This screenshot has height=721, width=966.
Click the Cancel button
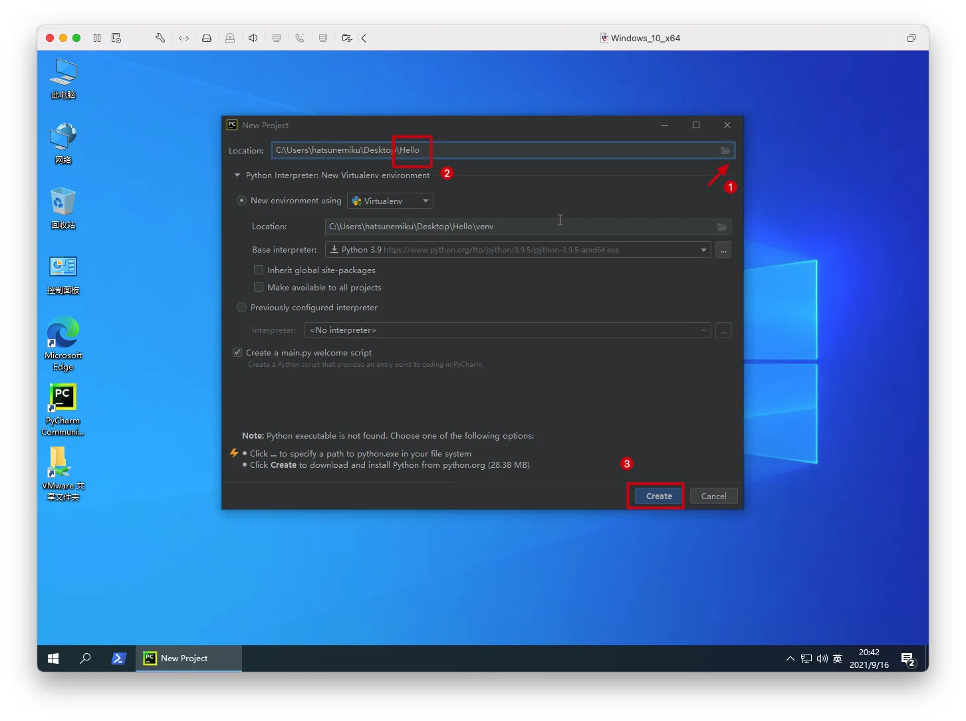point(714,496)
